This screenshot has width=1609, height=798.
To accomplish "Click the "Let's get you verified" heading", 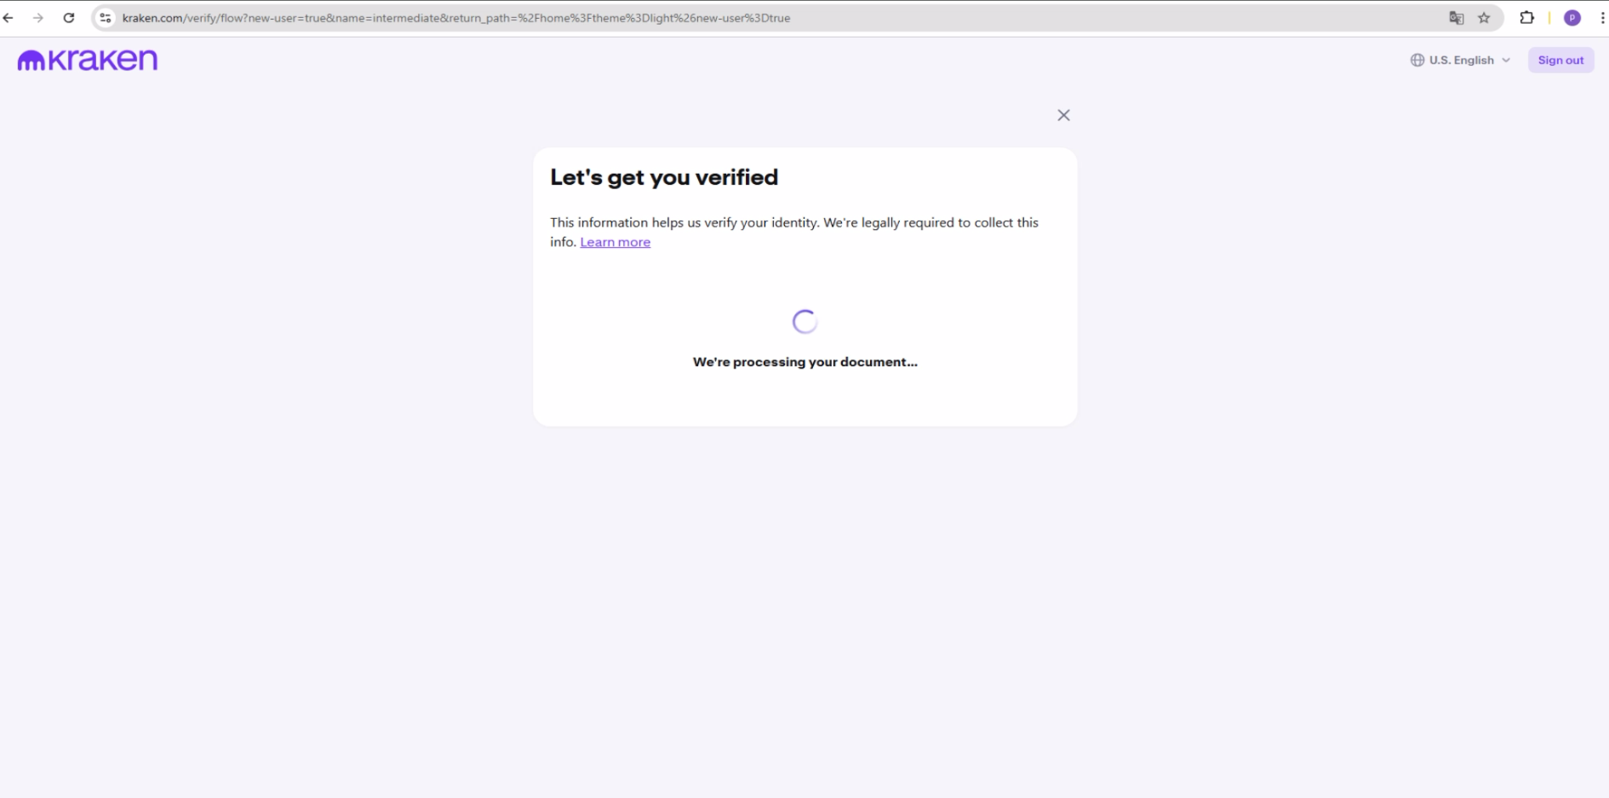I will point(664,177).
